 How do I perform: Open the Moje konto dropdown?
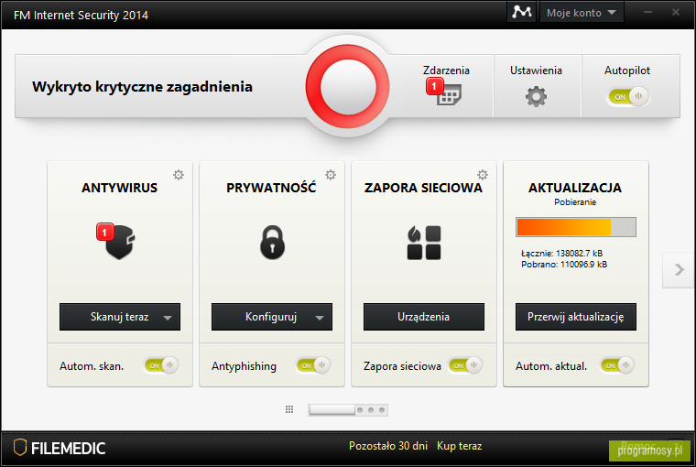coord(582,13)
